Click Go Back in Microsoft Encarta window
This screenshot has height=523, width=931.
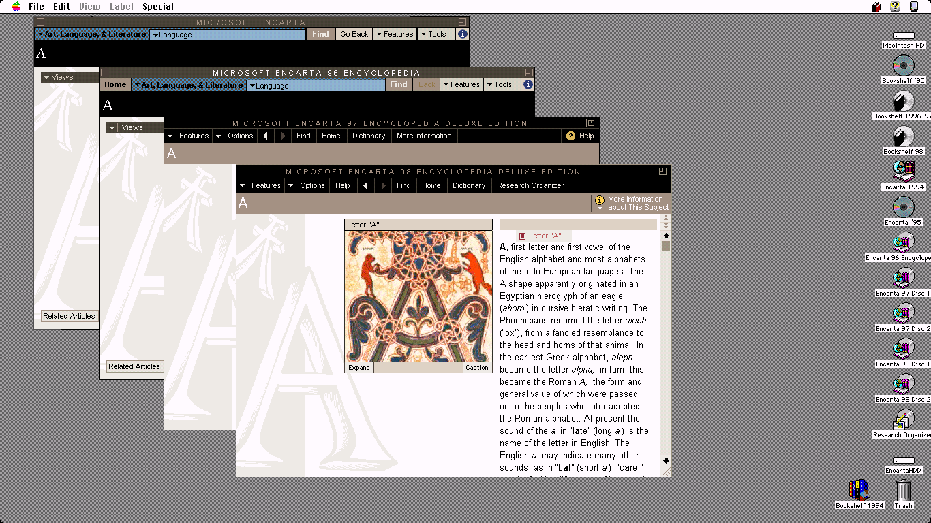pyautogui.click(x=354, y=34)
